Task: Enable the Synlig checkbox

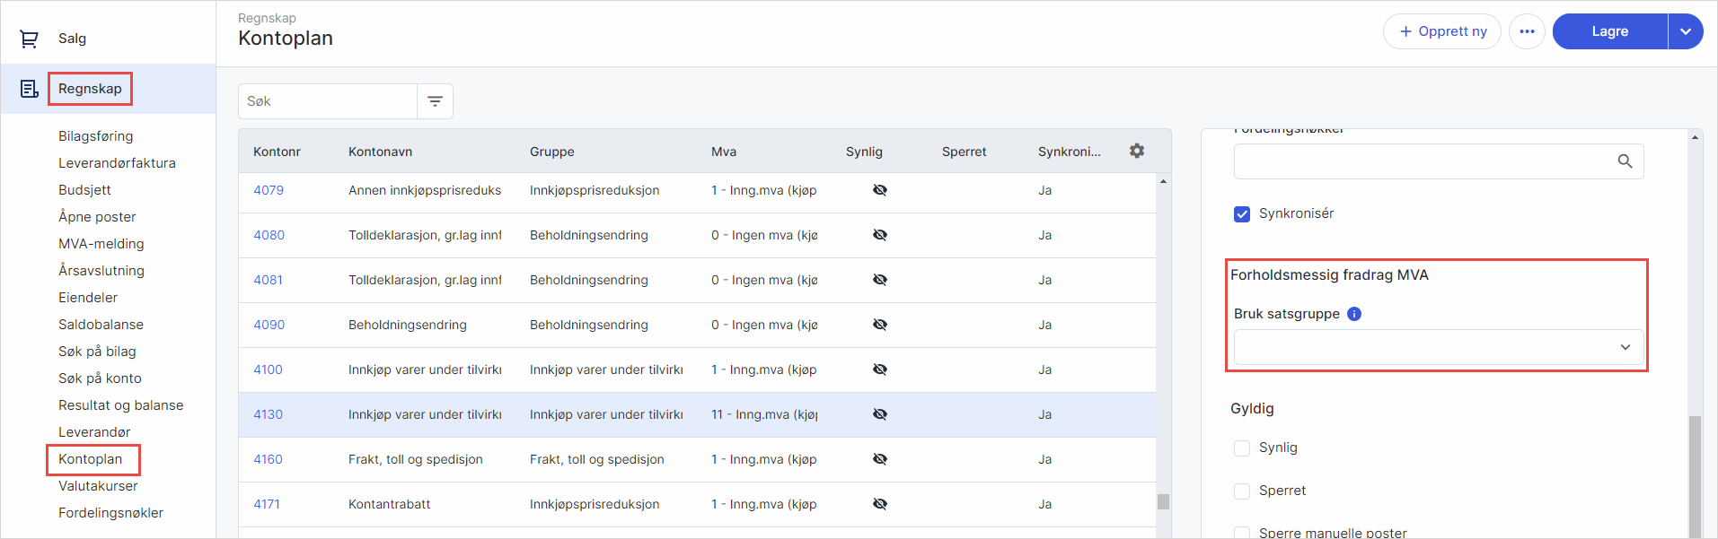Action: pyautogui.click(x=1242, y=448)
